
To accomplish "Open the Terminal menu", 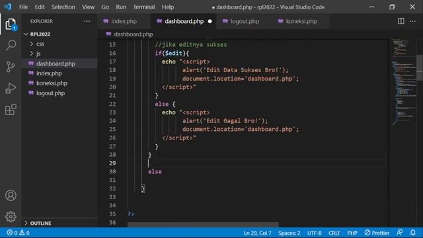I will 144,7.
